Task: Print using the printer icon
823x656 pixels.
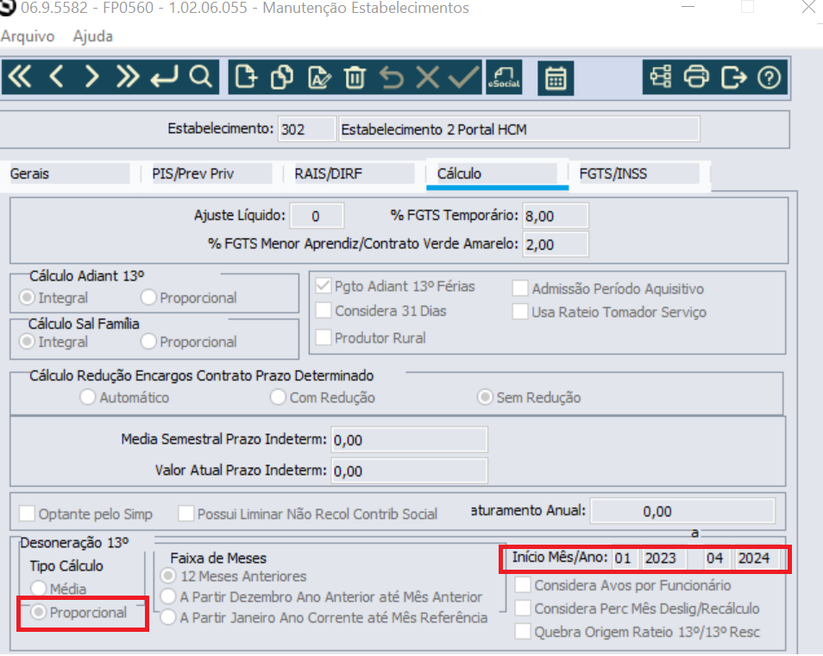Action: tap(696, 78)
